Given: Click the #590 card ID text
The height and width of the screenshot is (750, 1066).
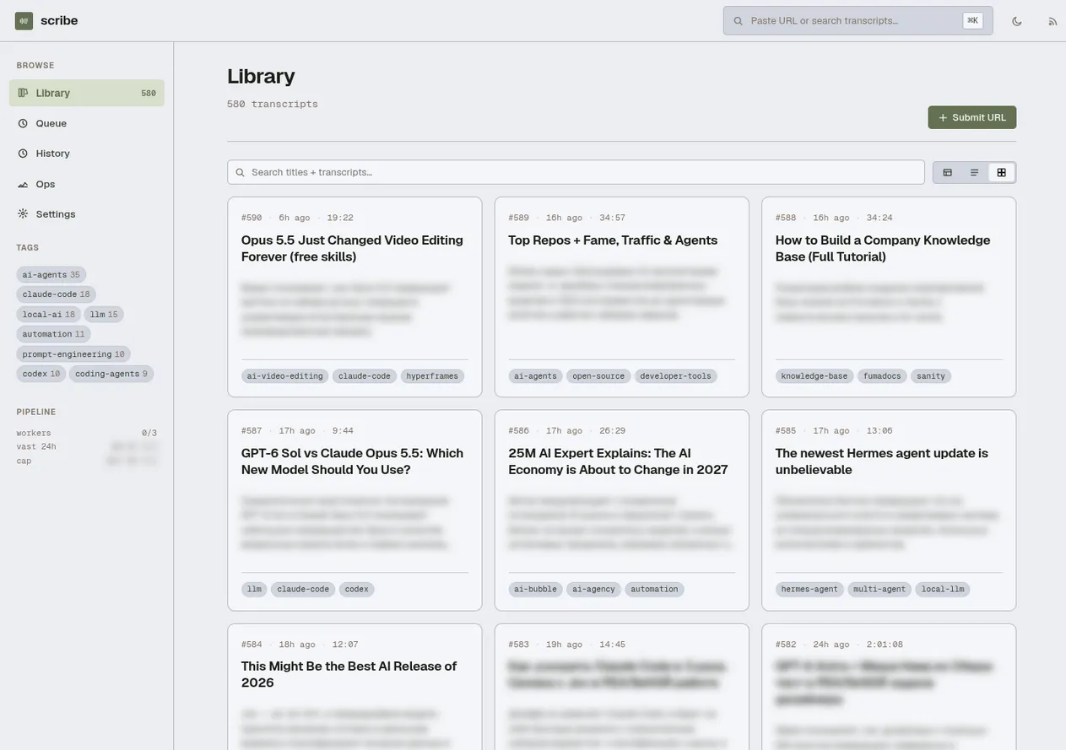Looking at the screenshot, I should (252, 218).
